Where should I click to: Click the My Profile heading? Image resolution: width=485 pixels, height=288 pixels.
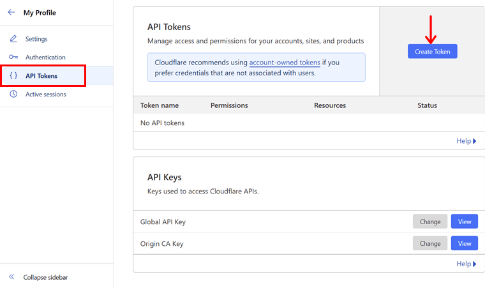point(40,13)
